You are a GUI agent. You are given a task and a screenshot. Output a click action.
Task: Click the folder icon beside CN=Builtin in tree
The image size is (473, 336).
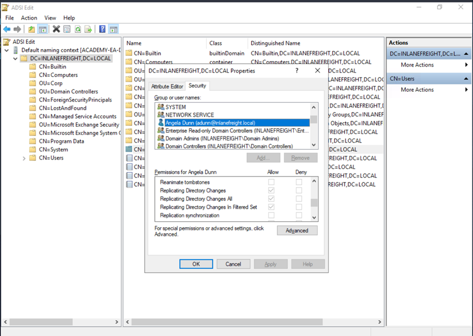point(33,67)
